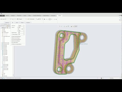Pause the lattice feature preview
Image resolution: width=122 pixels, height=92 pixels.
click(x=44, y=19)
